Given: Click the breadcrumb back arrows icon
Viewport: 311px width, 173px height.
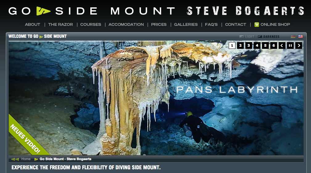Looking at the screenshot, I should (x=15, y=159).
